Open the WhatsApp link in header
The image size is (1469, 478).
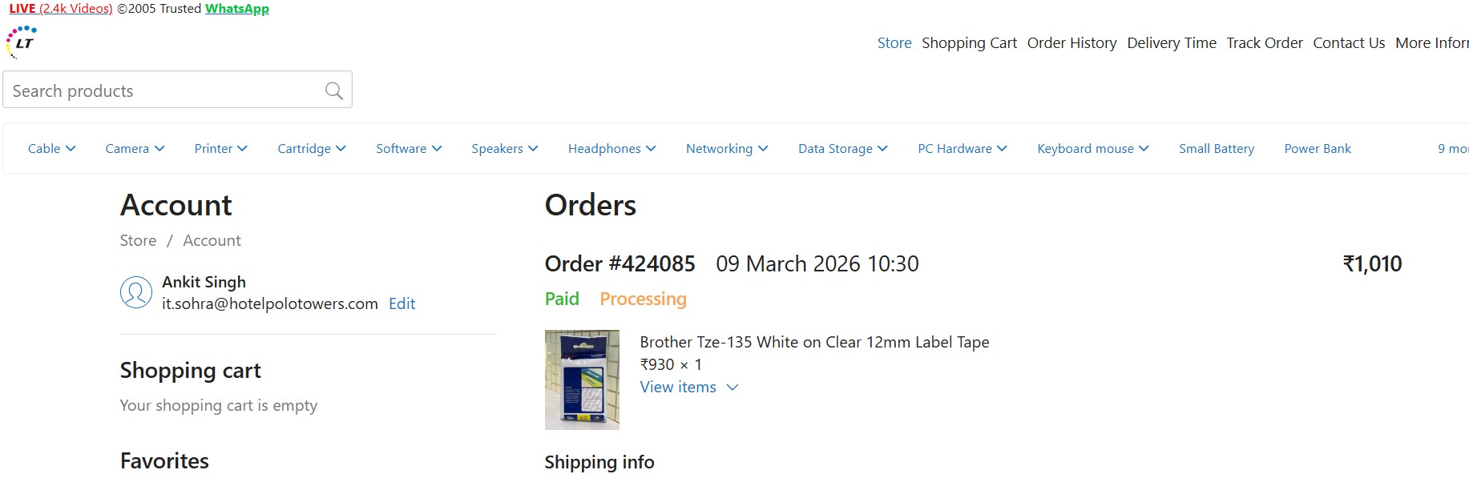click(236, 9)
